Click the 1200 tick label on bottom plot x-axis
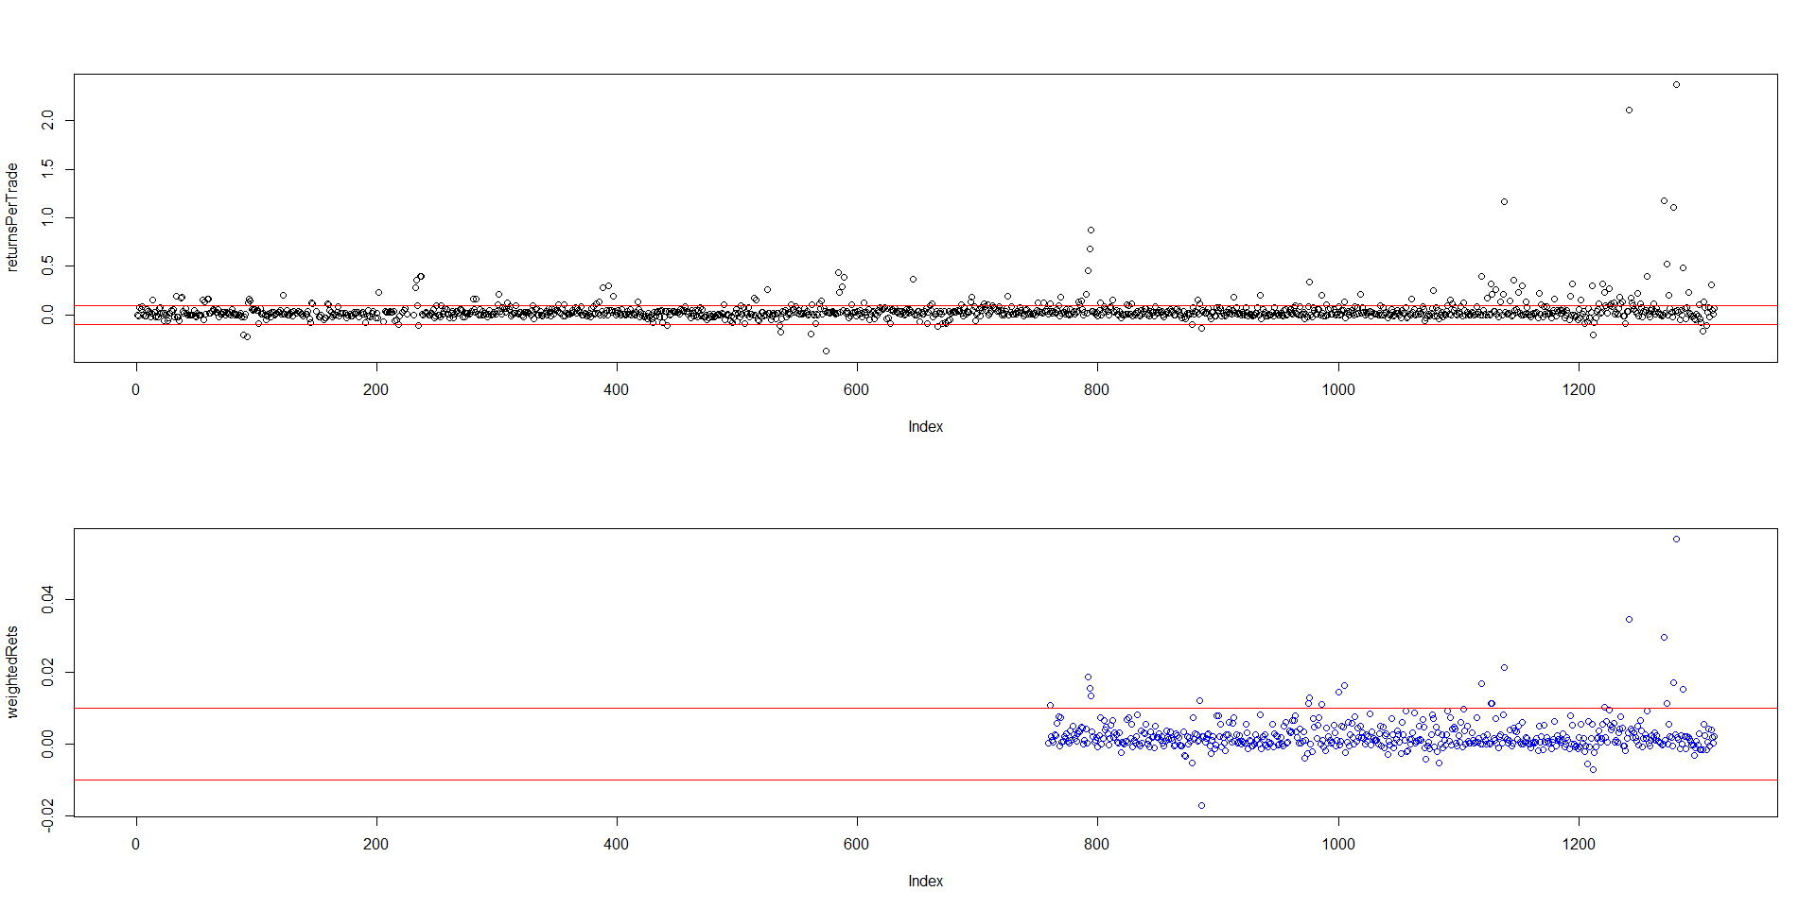 point(1578,845)
